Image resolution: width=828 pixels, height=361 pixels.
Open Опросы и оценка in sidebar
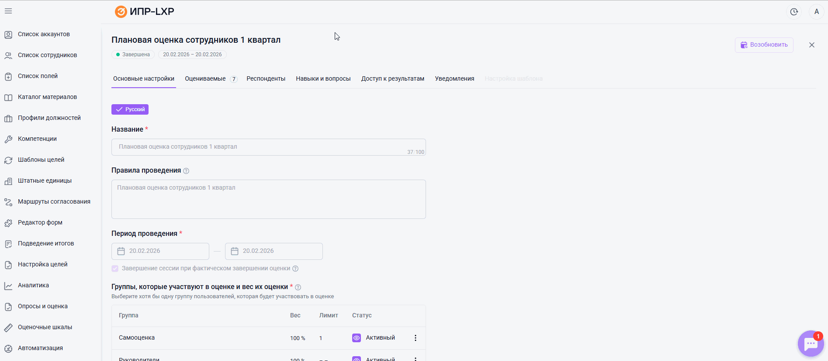42,307
